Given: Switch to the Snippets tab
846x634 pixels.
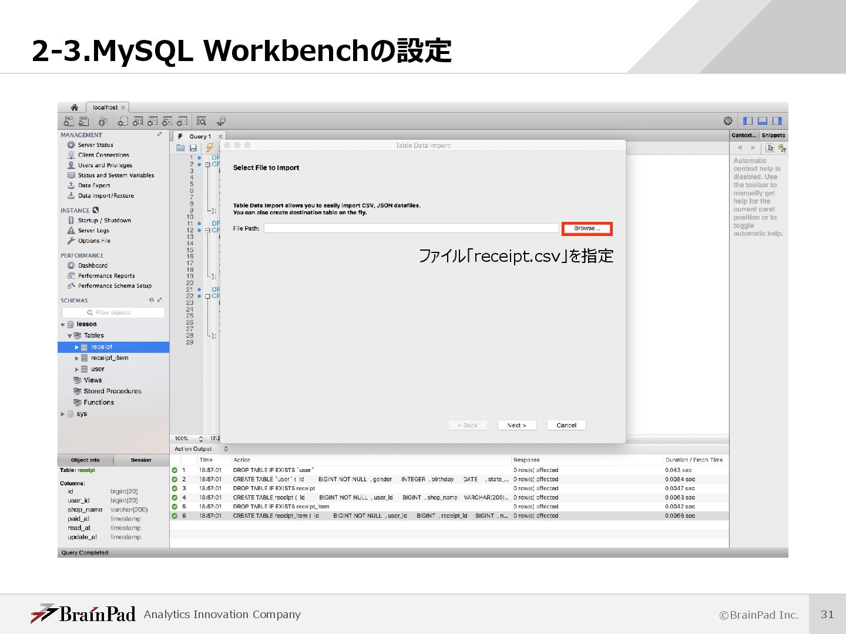Looking at the screenshot, I should pyautogui.click(x=773, y=135).
